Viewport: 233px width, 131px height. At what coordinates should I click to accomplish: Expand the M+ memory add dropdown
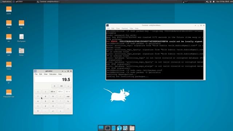click(68, 92)
